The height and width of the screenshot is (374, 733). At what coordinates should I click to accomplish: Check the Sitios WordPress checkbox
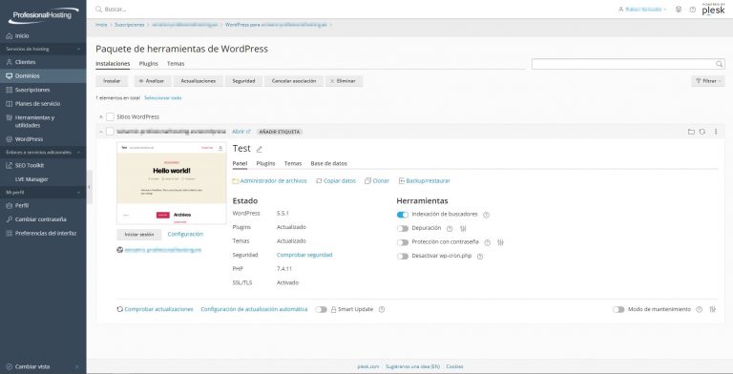[111, 116]
